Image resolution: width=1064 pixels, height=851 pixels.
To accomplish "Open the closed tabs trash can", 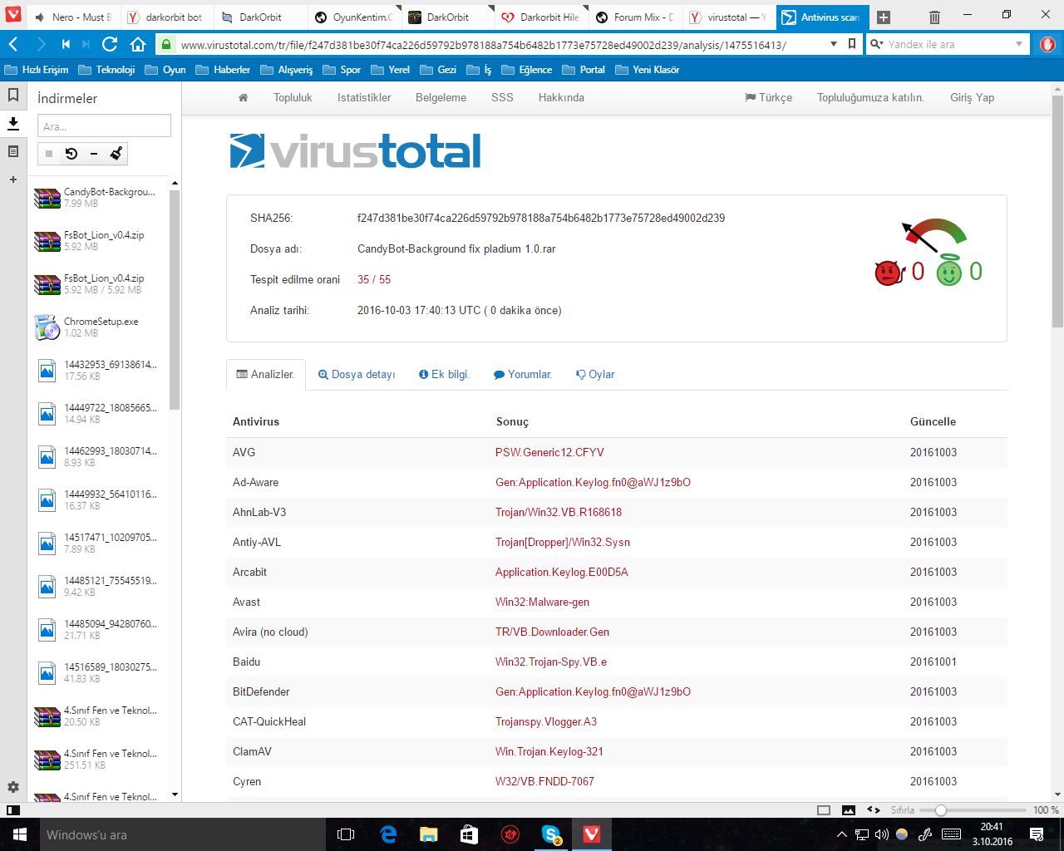I will [934, 17].
